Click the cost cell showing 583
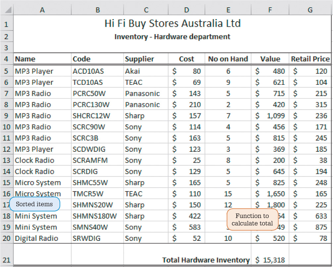The height and width of the screenshot is (267, 333). coord(186,227)
